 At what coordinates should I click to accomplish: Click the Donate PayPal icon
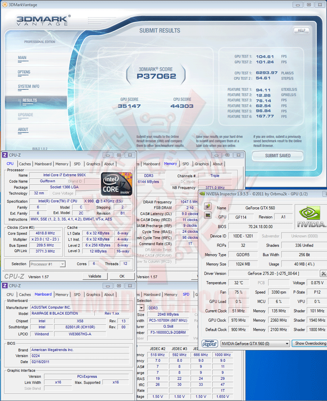click(x=210, y=343)
